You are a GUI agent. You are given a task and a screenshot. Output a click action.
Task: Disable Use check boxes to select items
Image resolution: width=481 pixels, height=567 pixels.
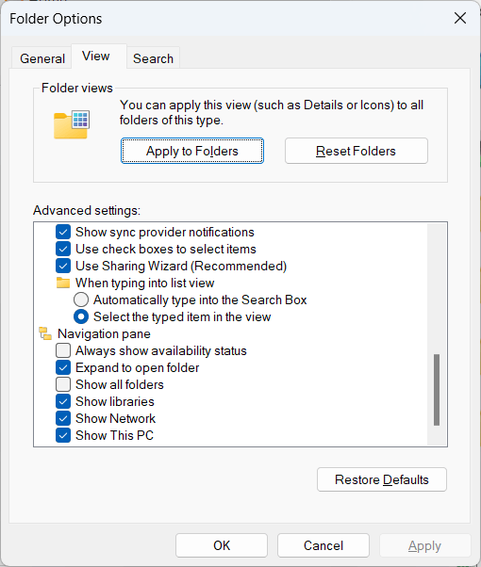(x=63, y=249)
